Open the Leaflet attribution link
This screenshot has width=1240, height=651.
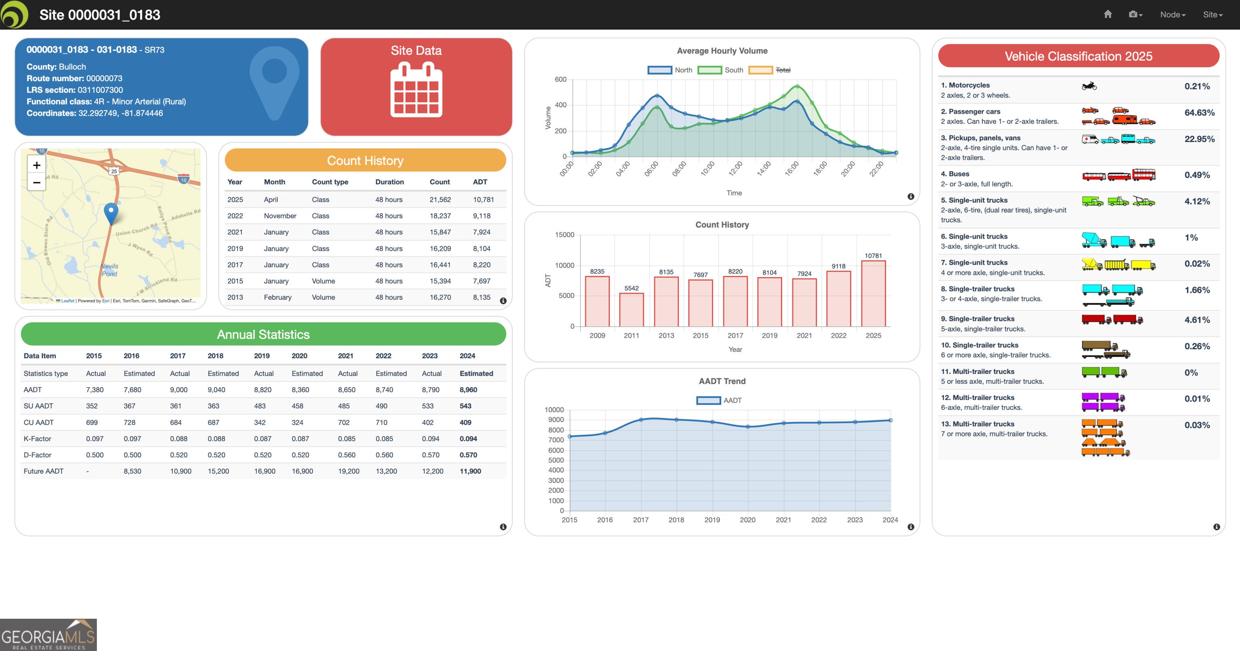(x=67, y=301)
